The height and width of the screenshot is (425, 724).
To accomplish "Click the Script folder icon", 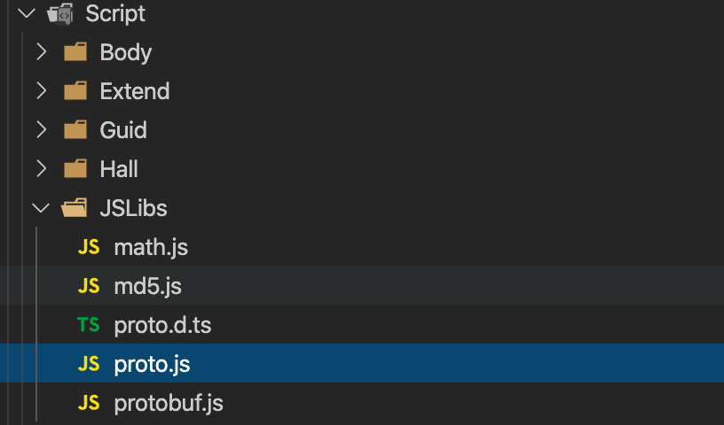I will [x=60, y=14].
